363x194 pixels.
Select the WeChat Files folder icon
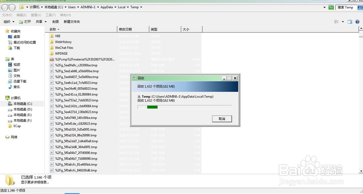52,48
